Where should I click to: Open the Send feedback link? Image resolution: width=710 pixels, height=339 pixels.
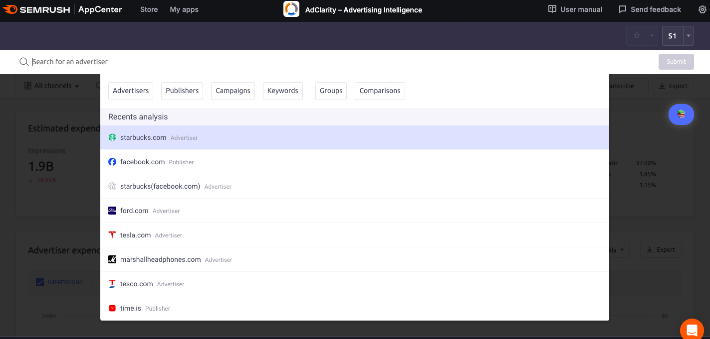pos(650,9)
